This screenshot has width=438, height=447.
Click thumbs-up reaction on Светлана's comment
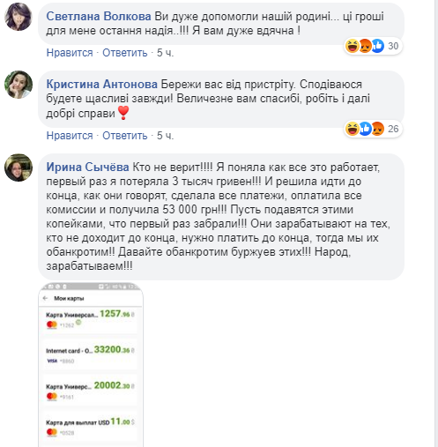378,46
